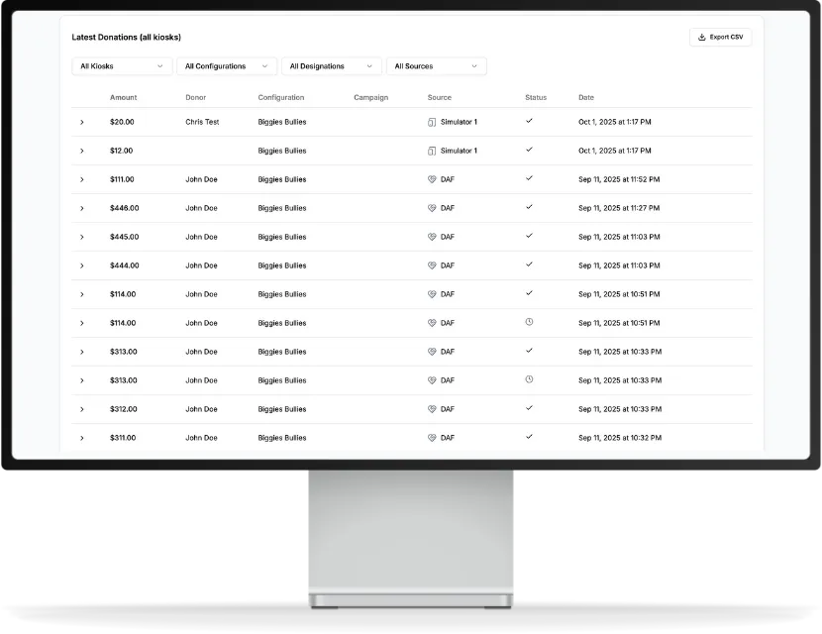Click the pending clock status icon for $313.00 donation
Viewport: 822px width, 634px height.
pyautogui.click(x=529, y=379)
